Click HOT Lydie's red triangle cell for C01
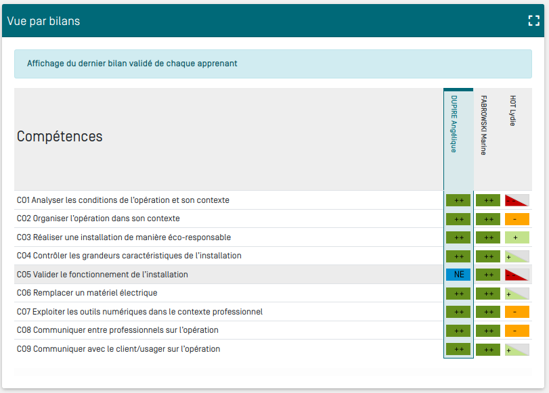 517,200
